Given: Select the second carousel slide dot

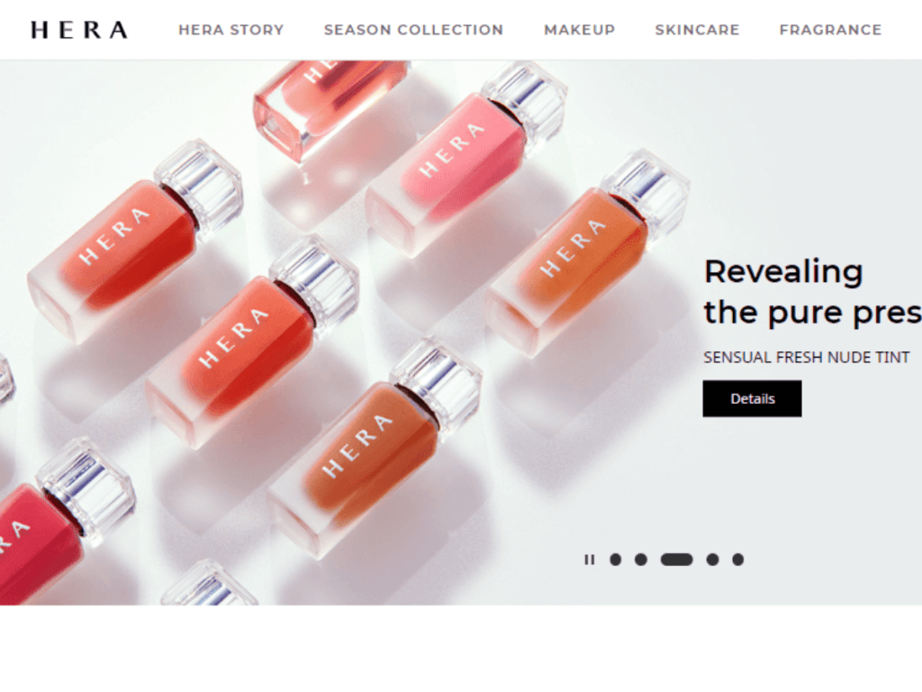Looking at the screenshot, I should (x=641, y=560).
